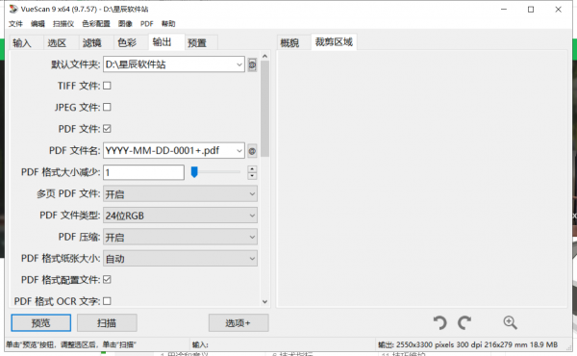Click the 输出 size info in status bar

click(x=467, y=344)
